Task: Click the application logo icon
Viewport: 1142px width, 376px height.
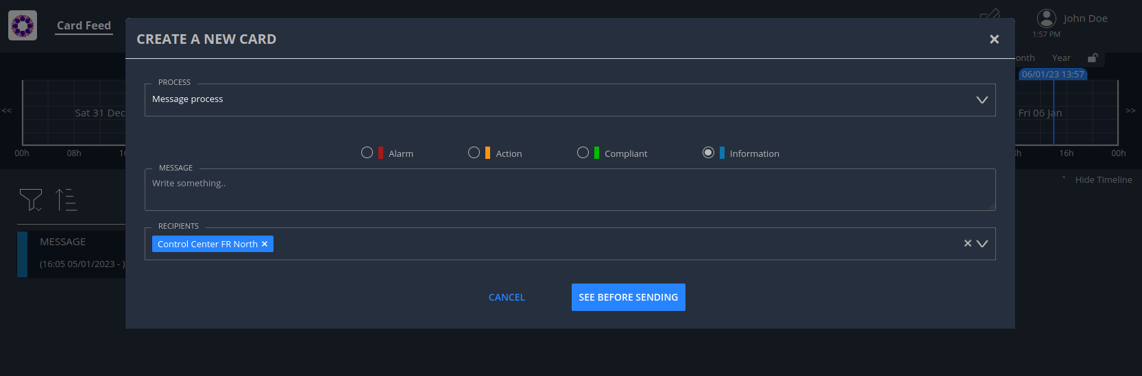Action: (23, 26)
